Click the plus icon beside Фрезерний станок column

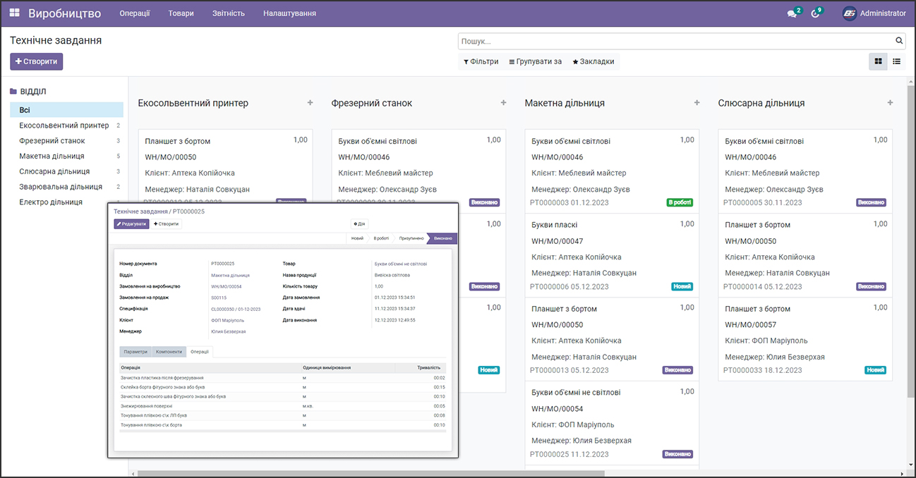(503, 103)
